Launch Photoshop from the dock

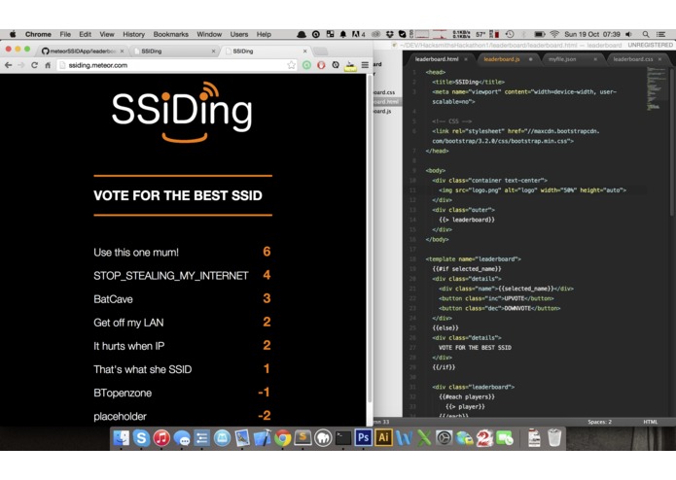(364, 438)
